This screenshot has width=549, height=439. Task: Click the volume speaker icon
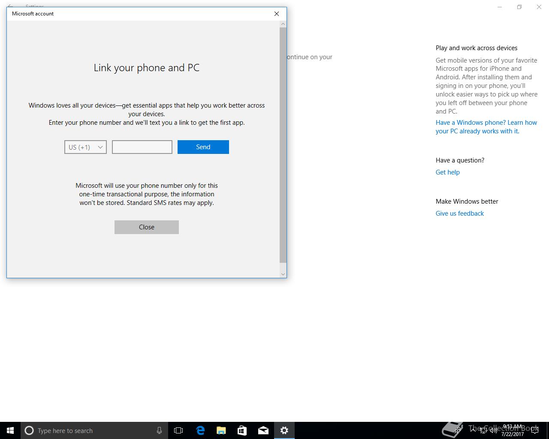click(493, 430)
